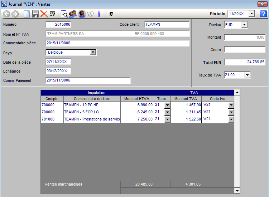This screenshot has width=269, height=197.
Task: Save the entry using the floppy disk icon
Action: tap(35, 14)
